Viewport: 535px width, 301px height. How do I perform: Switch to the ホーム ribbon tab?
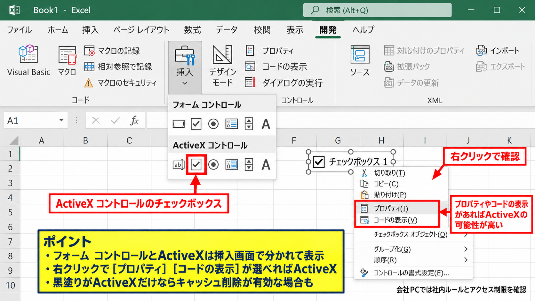58,30
